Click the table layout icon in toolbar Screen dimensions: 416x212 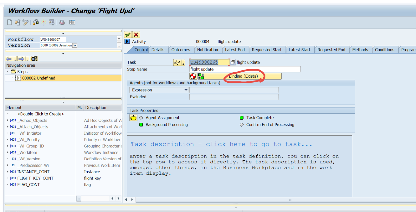pos(72,22)
